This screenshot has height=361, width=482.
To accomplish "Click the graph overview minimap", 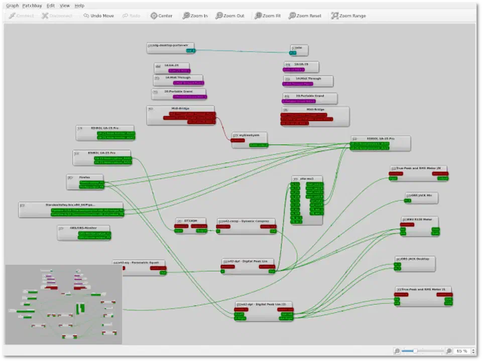I will (x=64, y=303).
